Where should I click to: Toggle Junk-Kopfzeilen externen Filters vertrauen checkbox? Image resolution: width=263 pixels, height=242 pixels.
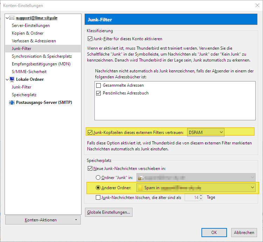pyautogui.click(x=90, y=132)
